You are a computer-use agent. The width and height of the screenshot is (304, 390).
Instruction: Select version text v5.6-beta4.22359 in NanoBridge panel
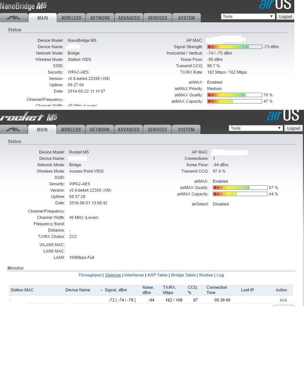click(x=89, y=78)
